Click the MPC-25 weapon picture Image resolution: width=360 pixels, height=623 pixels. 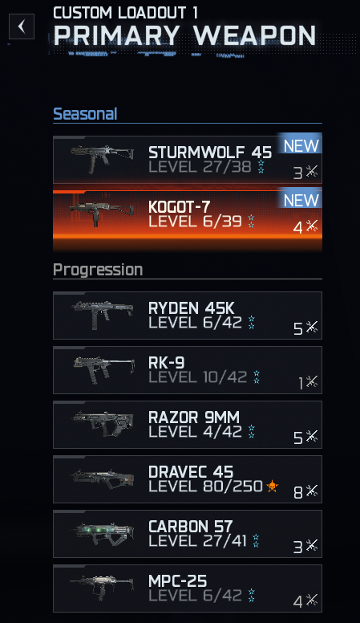[102, 588]
